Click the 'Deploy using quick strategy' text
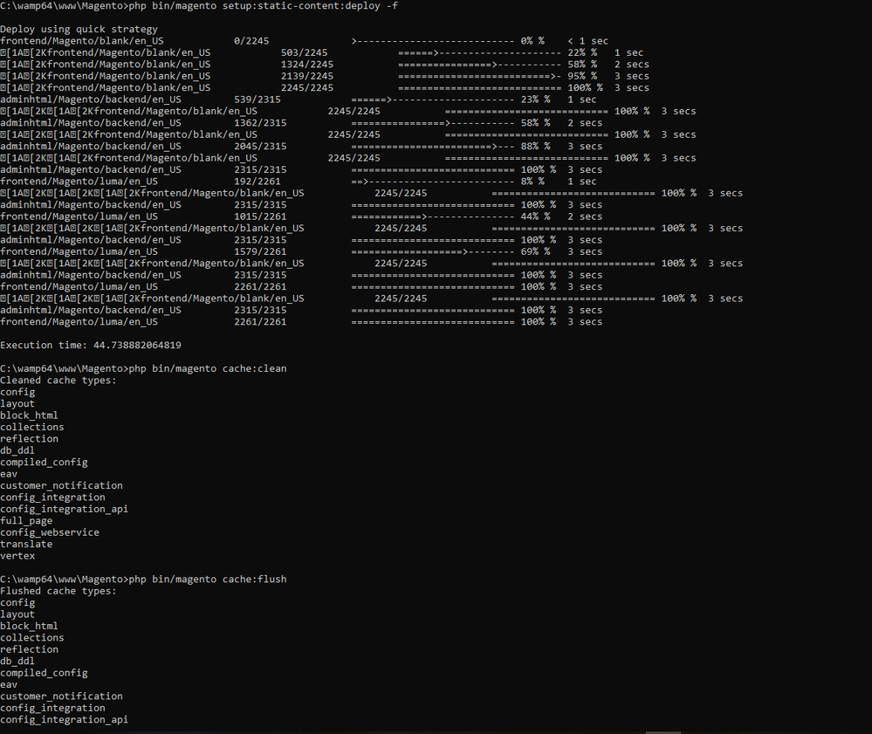The height and width of the screenshot is (734, 872). tap(79, 30)
